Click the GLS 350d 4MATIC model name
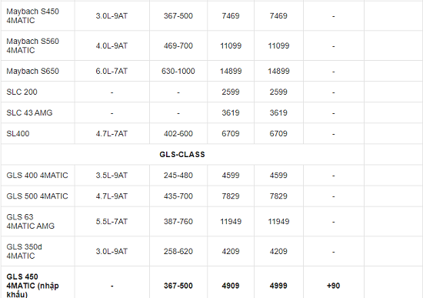The height and width of the screenshot is (298, 423). coord(25,251)
